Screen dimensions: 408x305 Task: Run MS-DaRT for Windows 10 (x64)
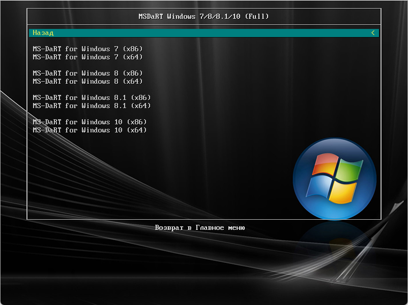coord(90,130)
